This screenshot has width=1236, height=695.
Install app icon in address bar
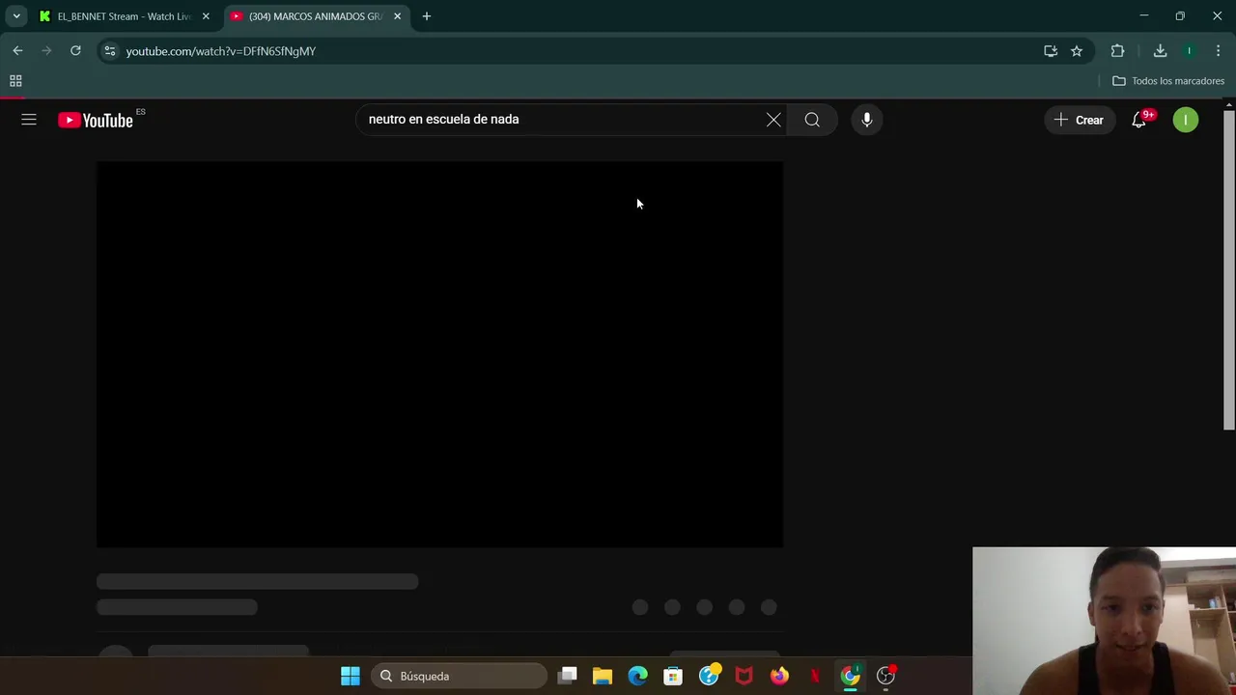(1051, 51)
